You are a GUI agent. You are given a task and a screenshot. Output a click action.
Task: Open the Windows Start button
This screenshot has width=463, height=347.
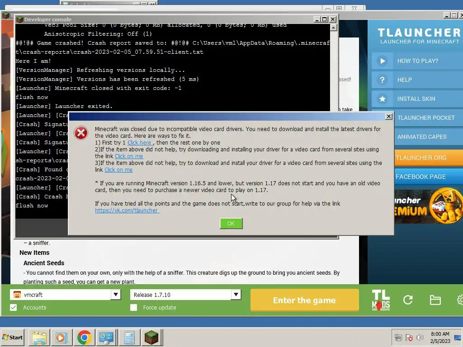(12, 337)
